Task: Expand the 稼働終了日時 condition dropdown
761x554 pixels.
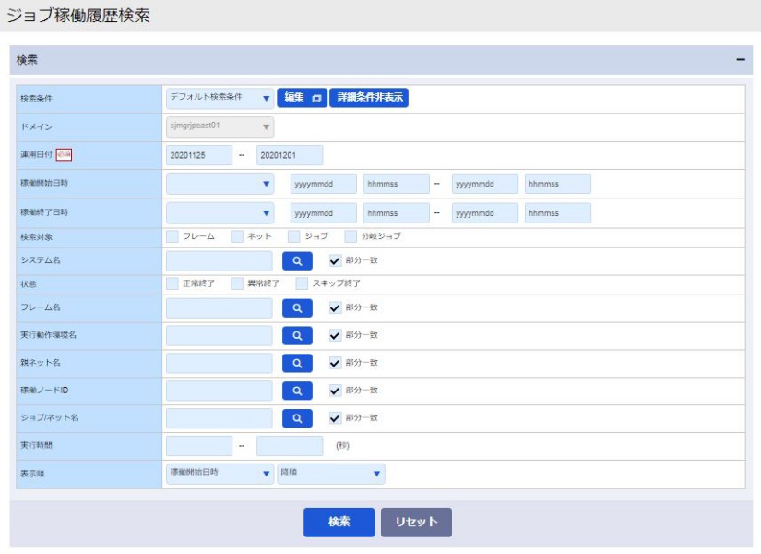Action: coord(220,213)
